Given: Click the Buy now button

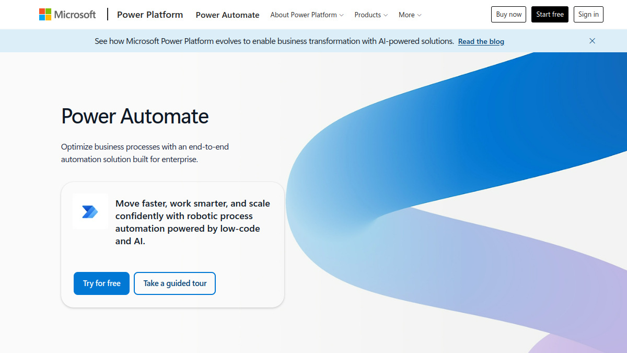Looking at the screenshot, I should pyautogui.click(x=508, y=15).
